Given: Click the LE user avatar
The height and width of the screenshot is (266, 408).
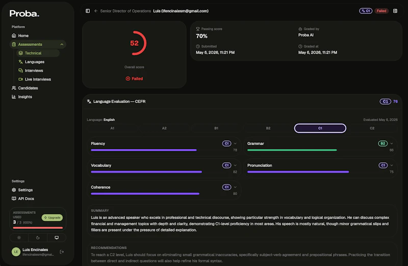Looking at the screenshot, I should [x=16, y=252].
